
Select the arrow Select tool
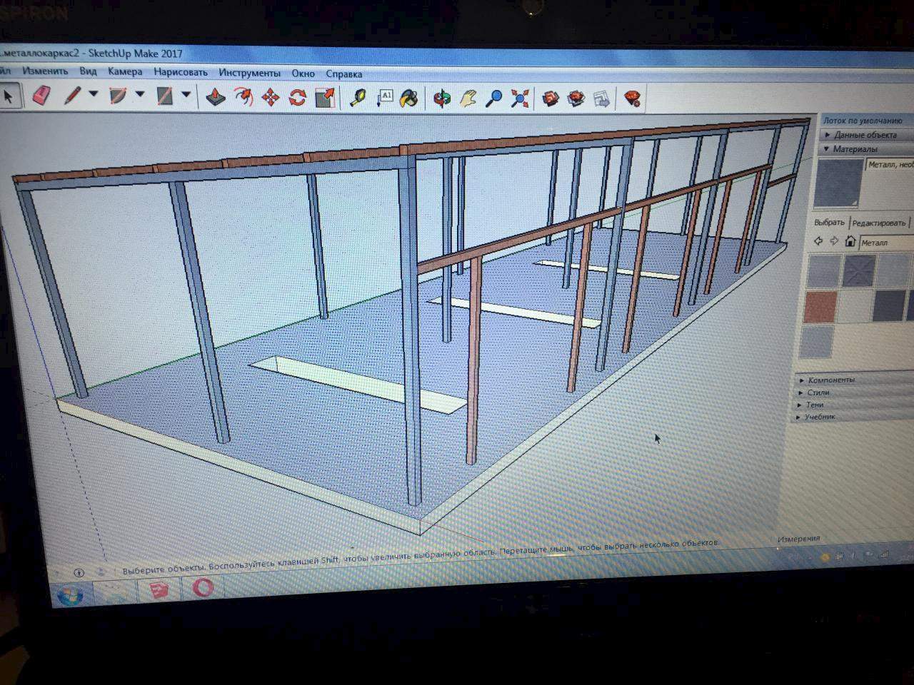9,95
